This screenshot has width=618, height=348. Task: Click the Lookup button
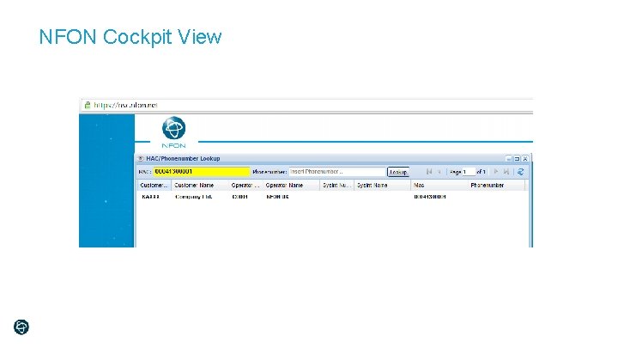(x=398, y=172)
